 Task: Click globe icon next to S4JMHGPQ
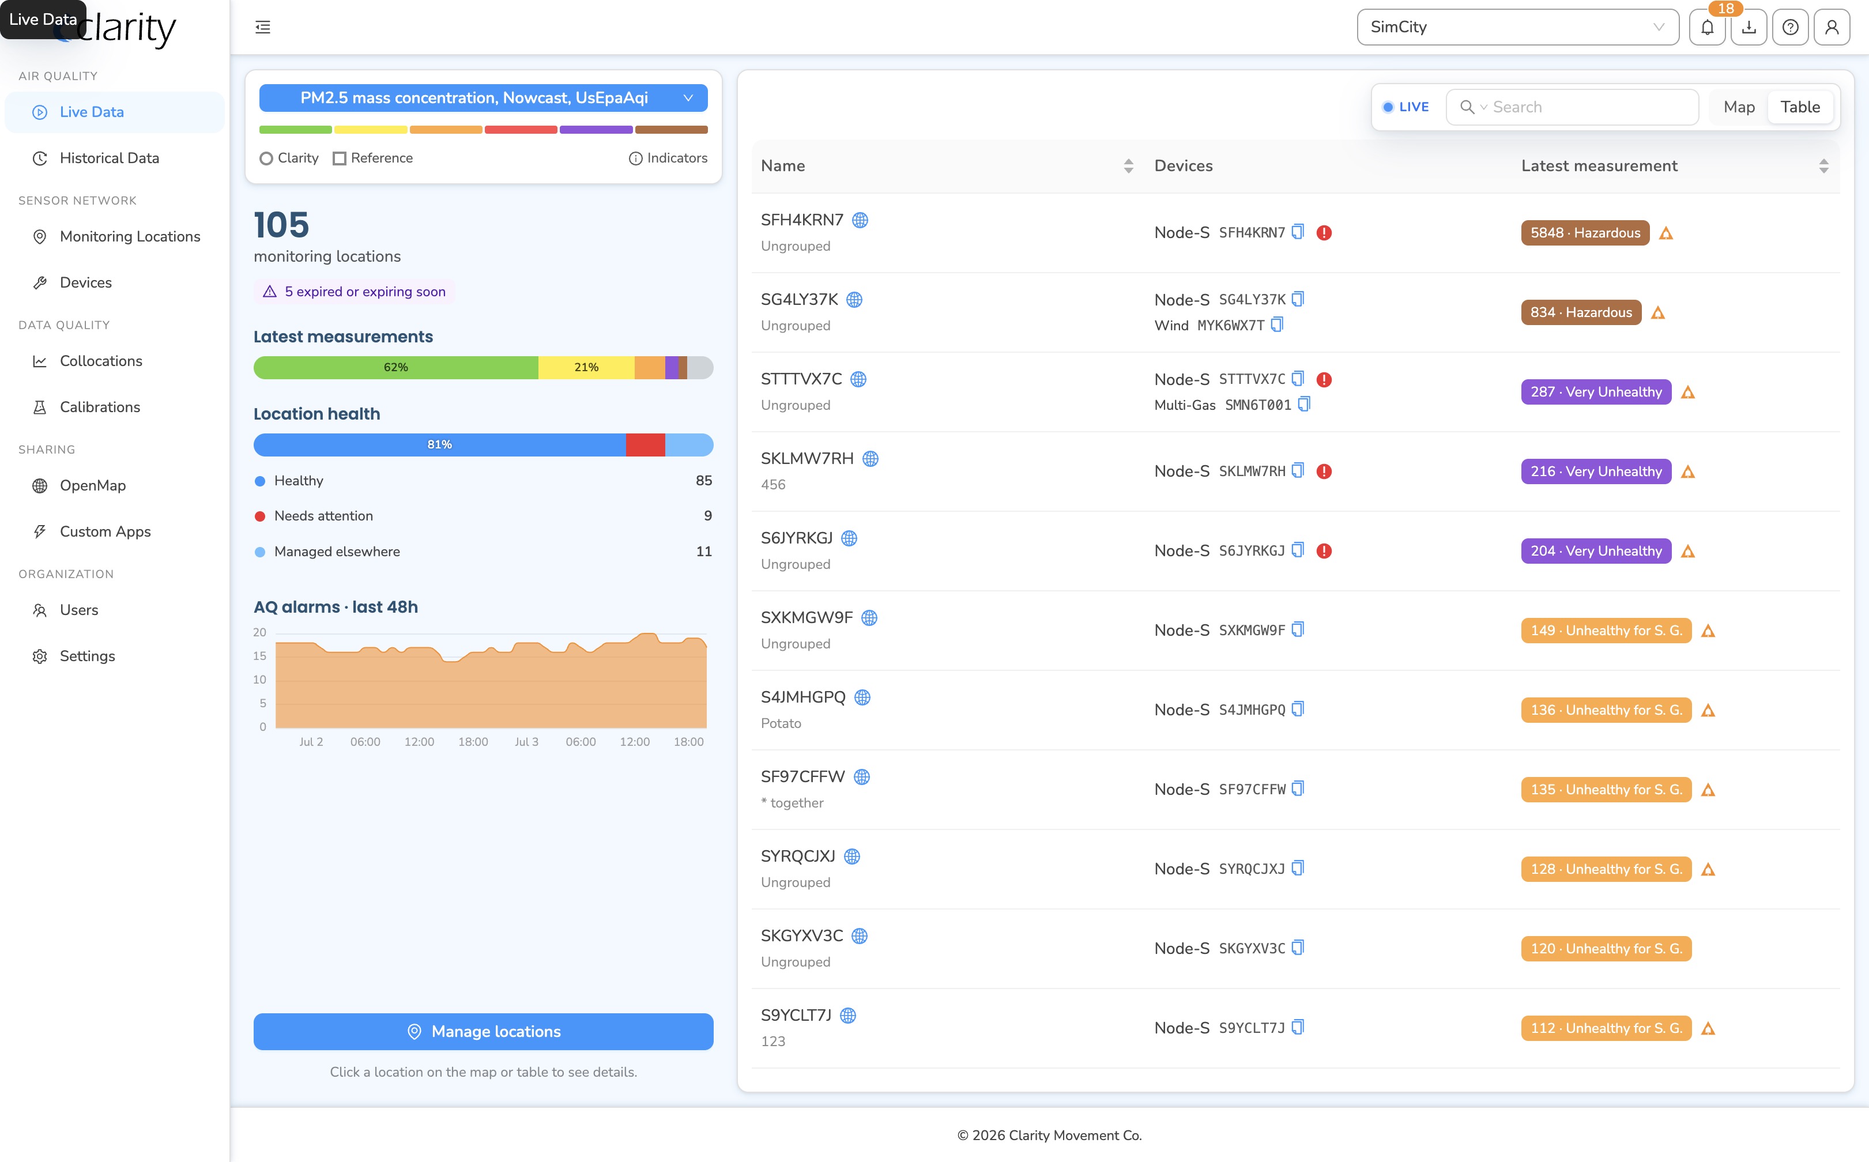pos(862,697)
